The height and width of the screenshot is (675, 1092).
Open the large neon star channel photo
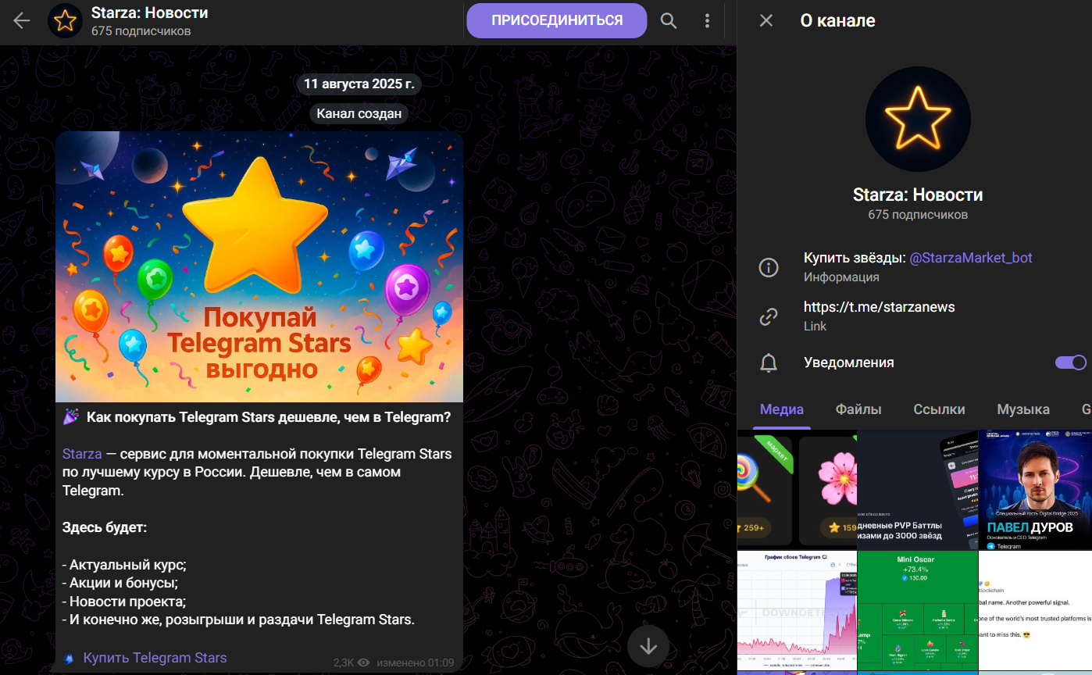point(918,119)
